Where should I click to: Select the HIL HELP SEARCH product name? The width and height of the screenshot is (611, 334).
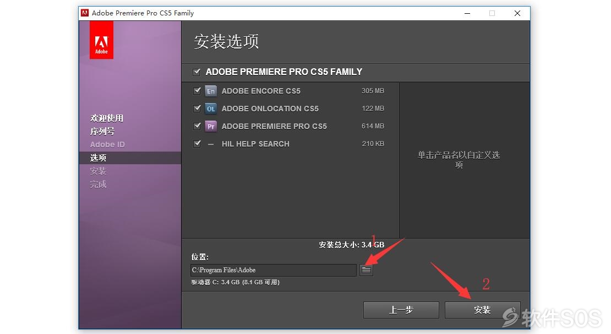[255, 144]
